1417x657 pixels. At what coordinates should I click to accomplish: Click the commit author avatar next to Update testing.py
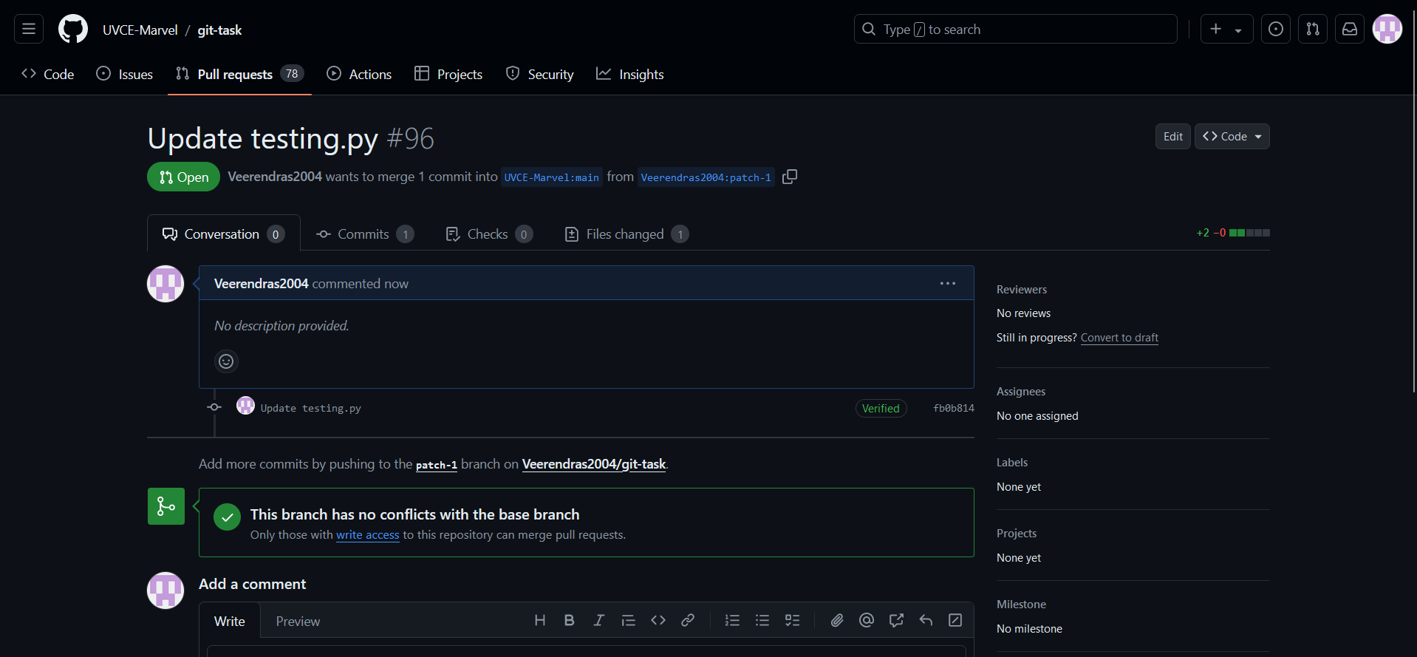(245, 406)
